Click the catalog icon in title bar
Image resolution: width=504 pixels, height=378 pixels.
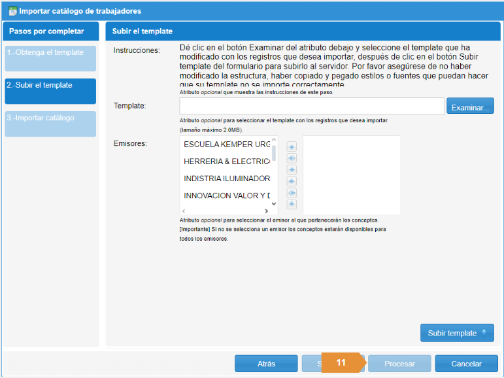pyautogui.click(x=12, y=11)
